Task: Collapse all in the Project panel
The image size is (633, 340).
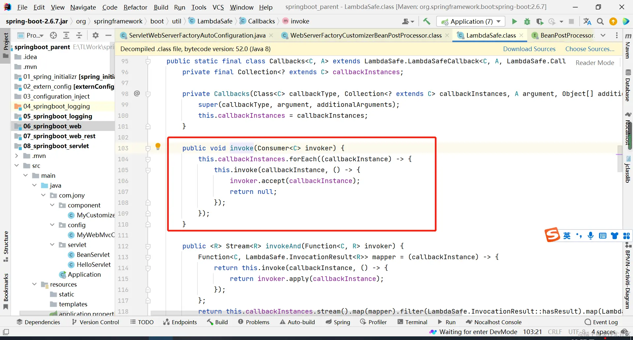Action: (x=79, y=35)
